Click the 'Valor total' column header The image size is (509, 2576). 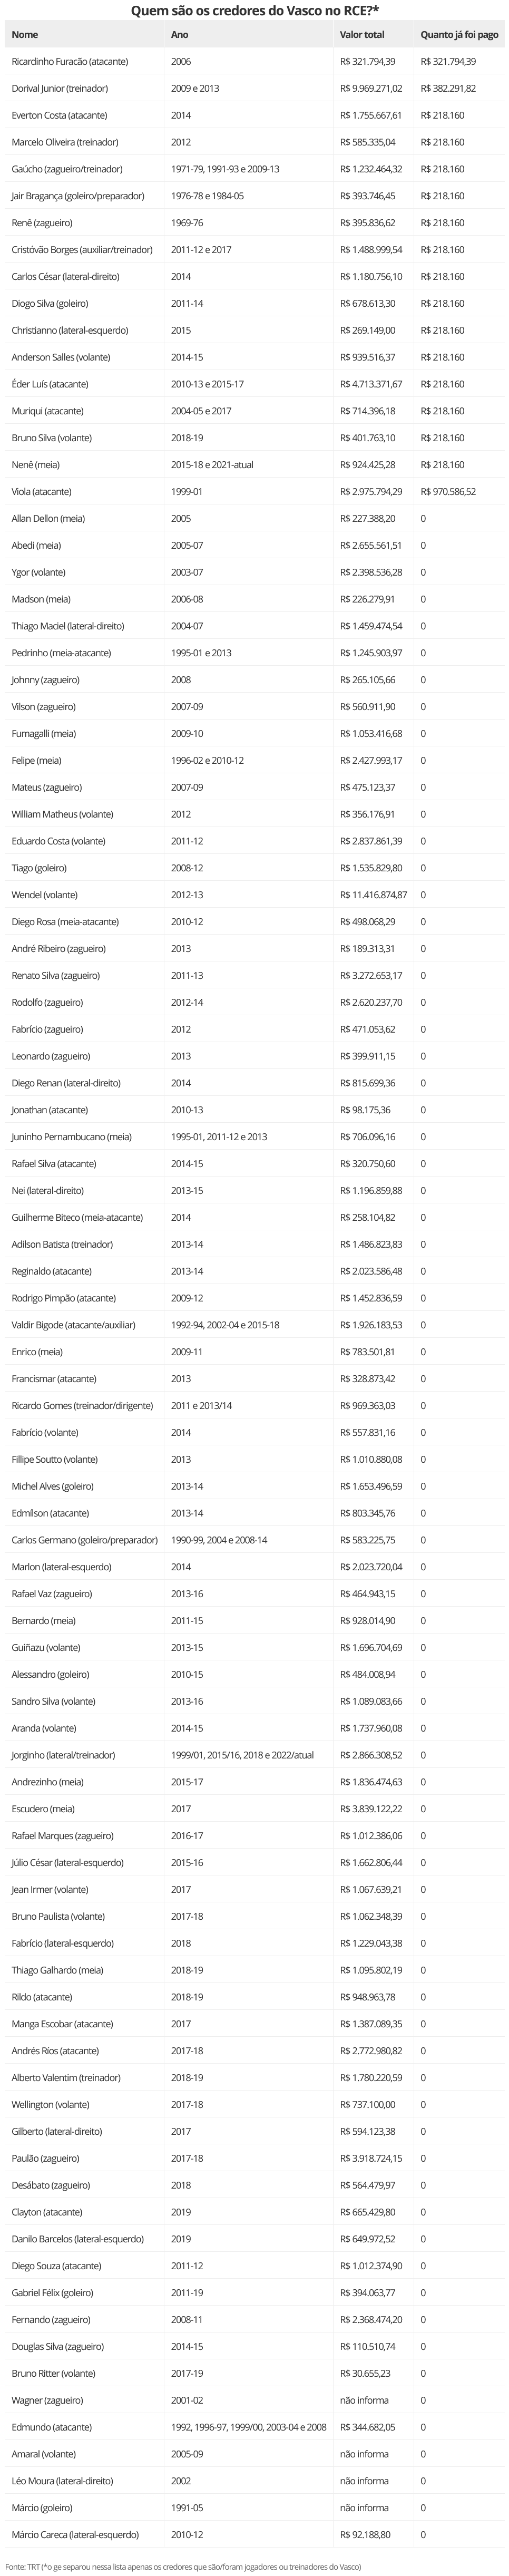tap(361, 35)
